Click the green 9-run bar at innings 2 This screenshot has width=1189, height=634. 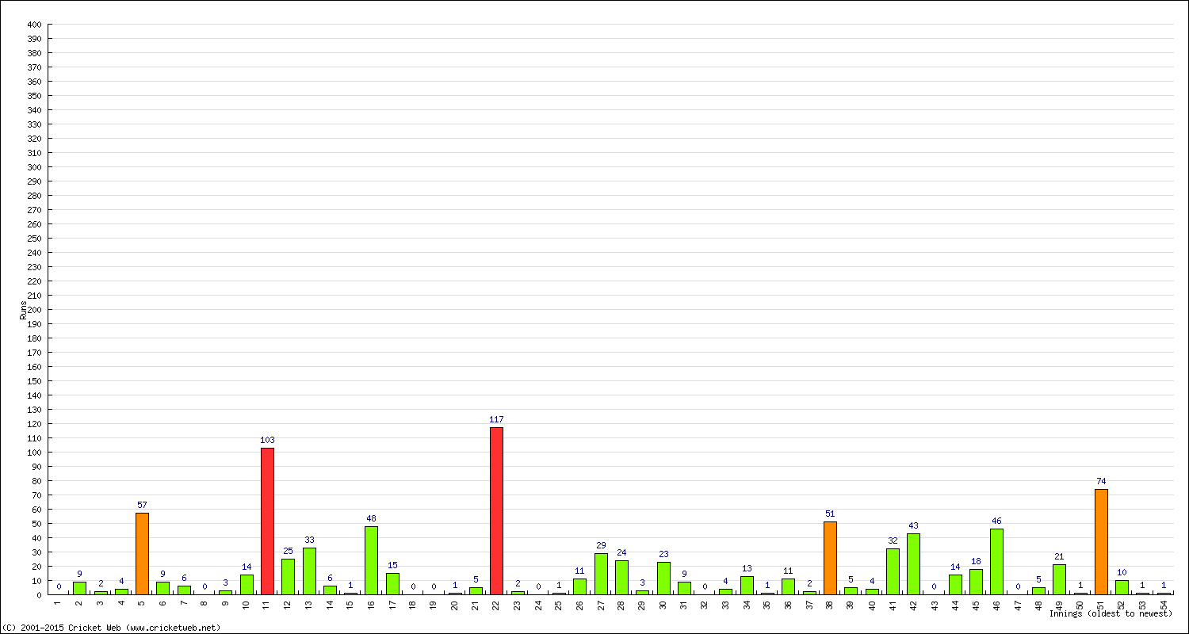79,588
